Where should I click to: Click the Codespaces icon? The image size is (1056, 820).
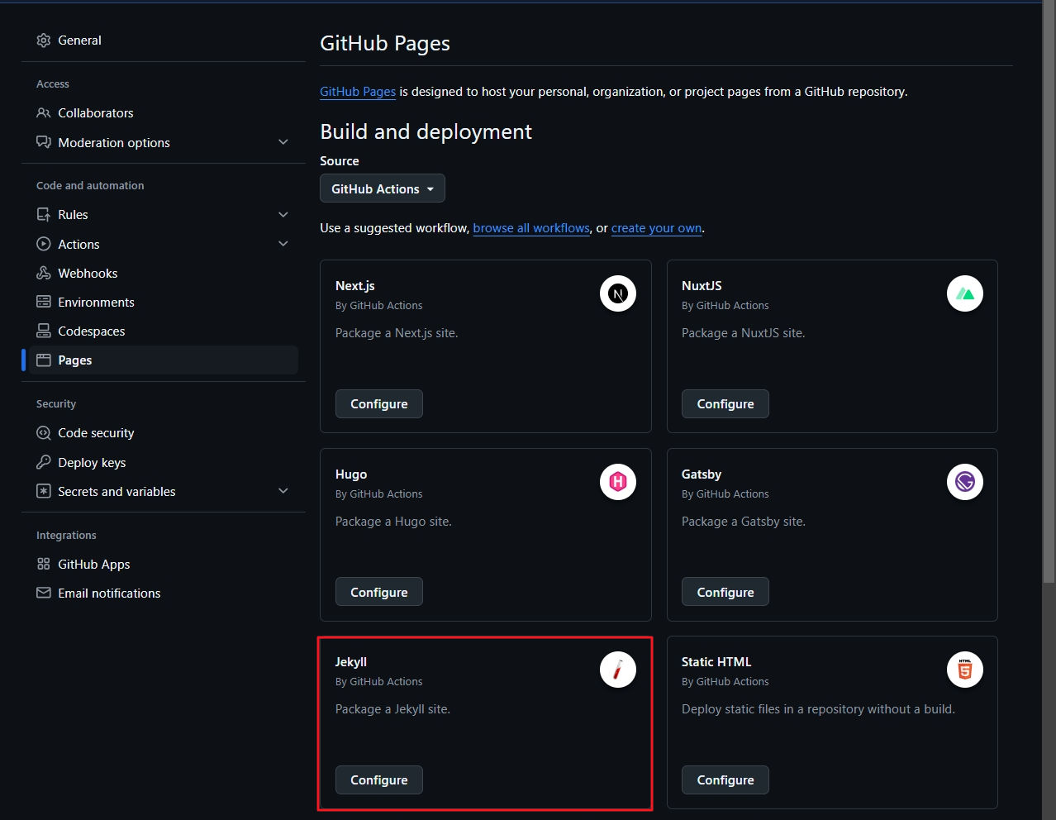click(44, 331)
